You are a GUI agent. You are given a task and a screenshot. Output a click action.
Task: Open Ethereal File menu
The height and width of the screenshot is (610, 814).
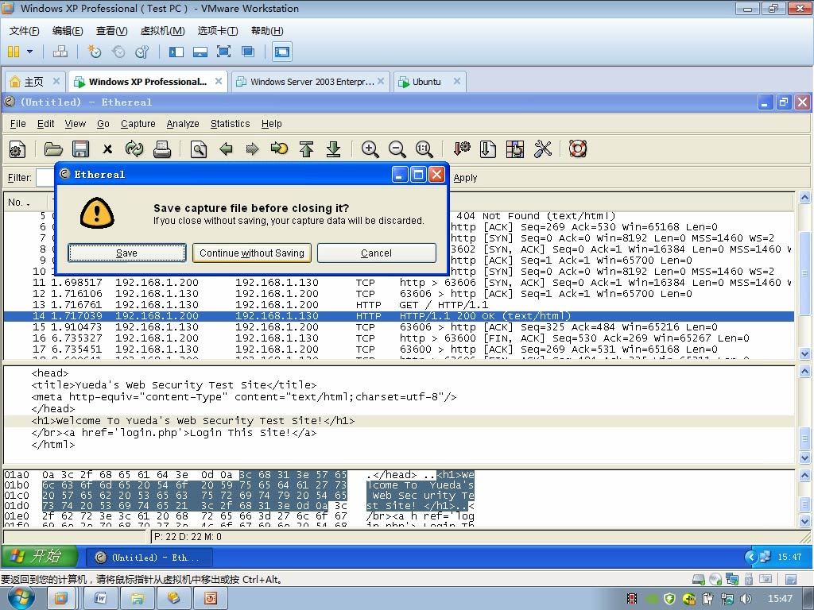click(x=17, y=123)
